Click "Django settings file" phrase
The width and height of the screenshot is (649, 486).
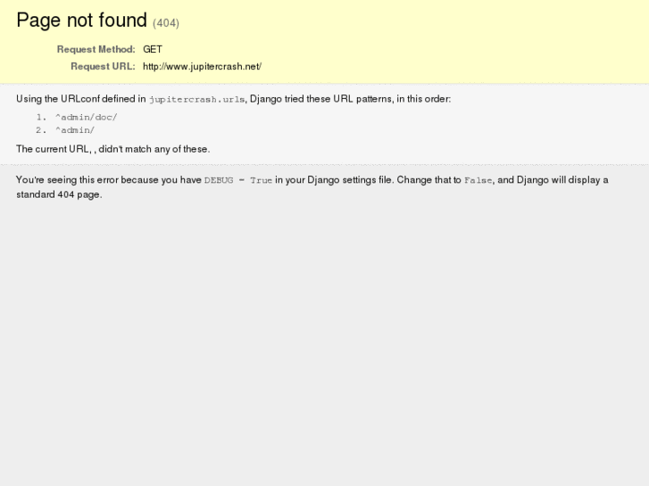point(340,180)
